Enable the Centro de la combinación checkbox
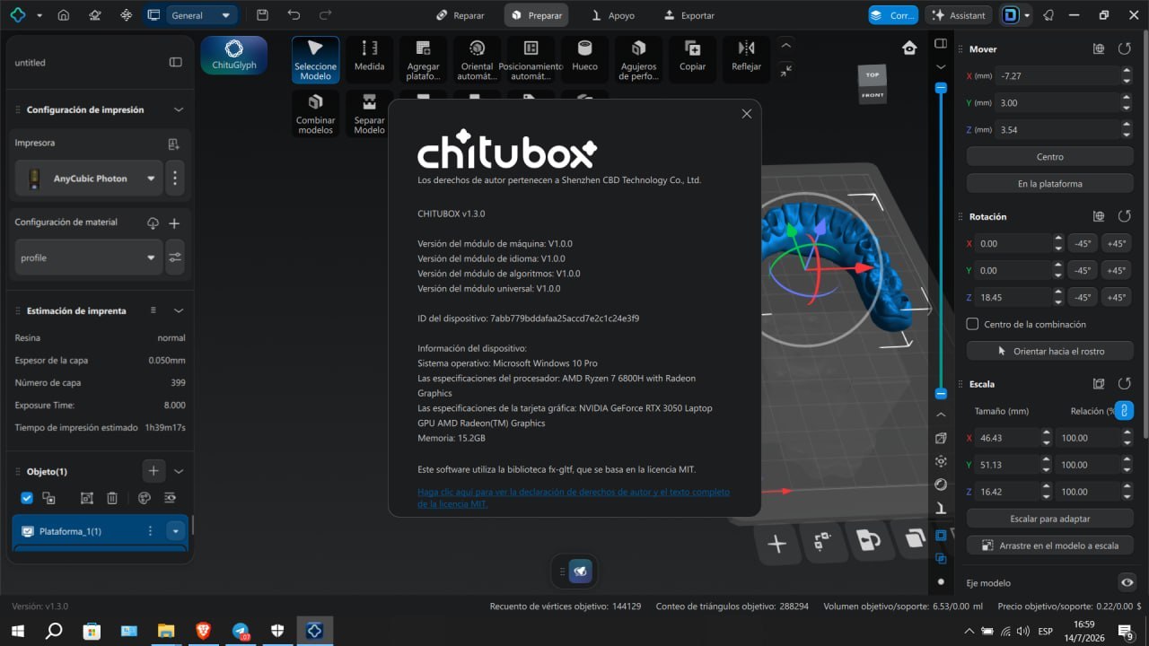This screenshot has width=1149, height=646. pyautogui.click(x=972, y=324)
